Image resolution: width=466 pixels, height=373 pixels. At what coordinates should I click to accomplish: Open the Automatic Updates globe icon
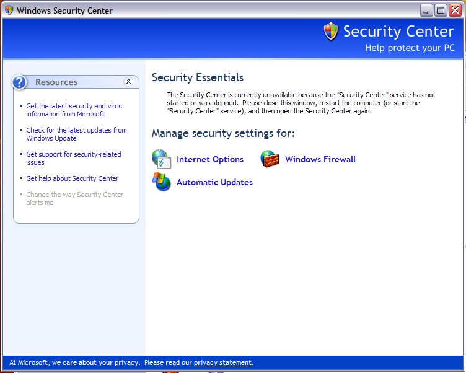point(161,182)
